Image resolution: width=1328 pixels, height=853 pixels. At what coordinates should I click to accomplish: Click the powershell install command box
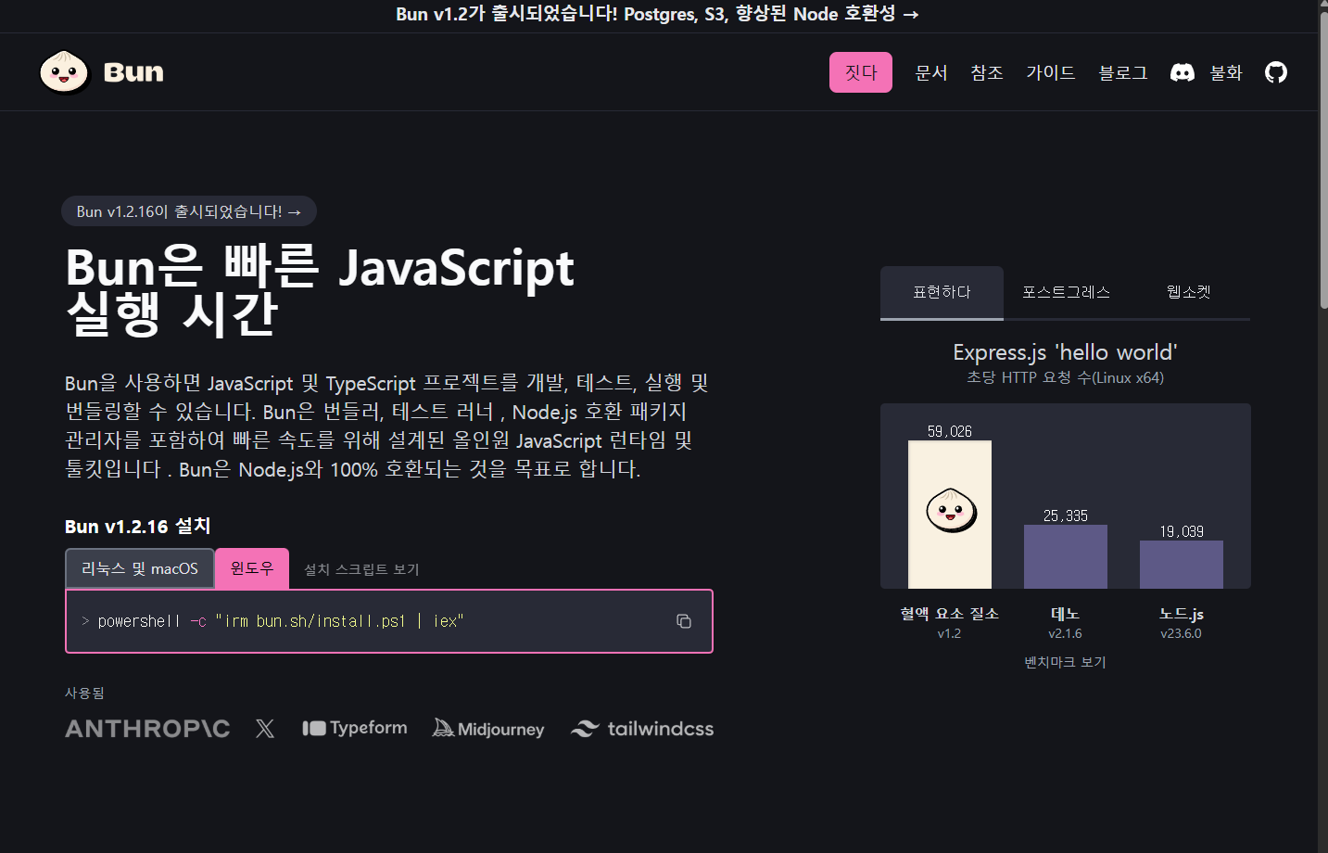(389, 621)
